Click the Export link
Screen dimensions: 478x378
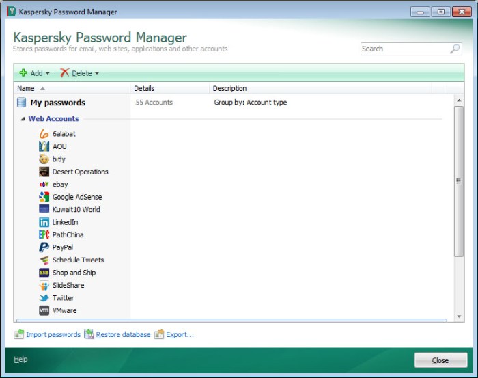click(180, 334)
